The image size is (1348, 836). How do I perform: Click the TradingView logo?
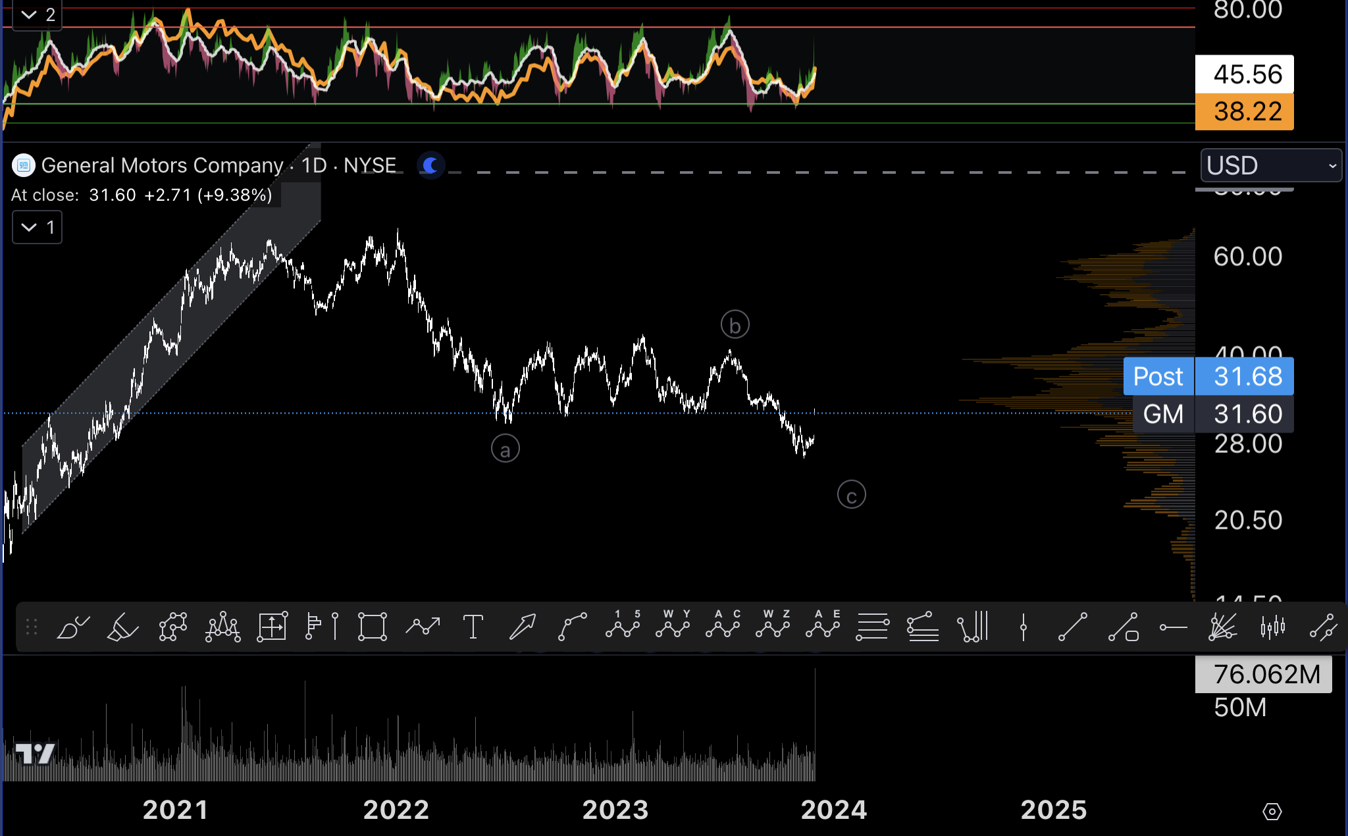35,754
